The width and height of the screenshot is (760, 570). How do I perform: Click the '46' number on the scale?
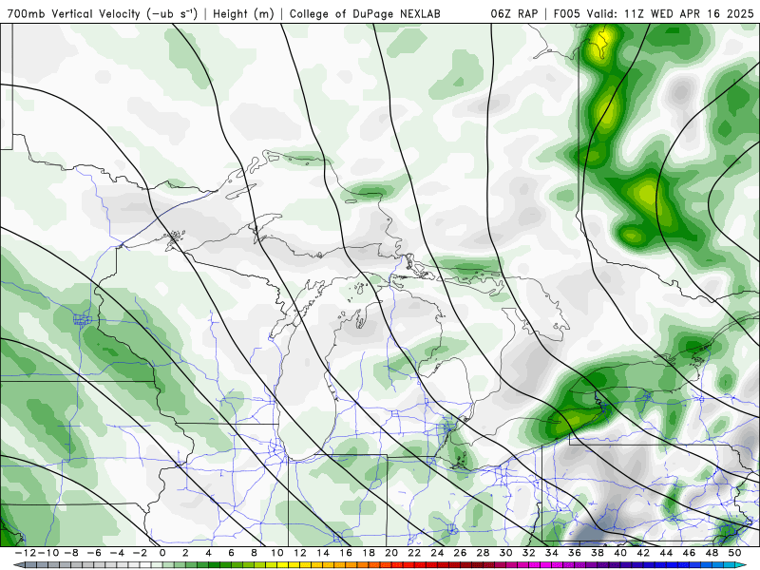pos(690,553)
